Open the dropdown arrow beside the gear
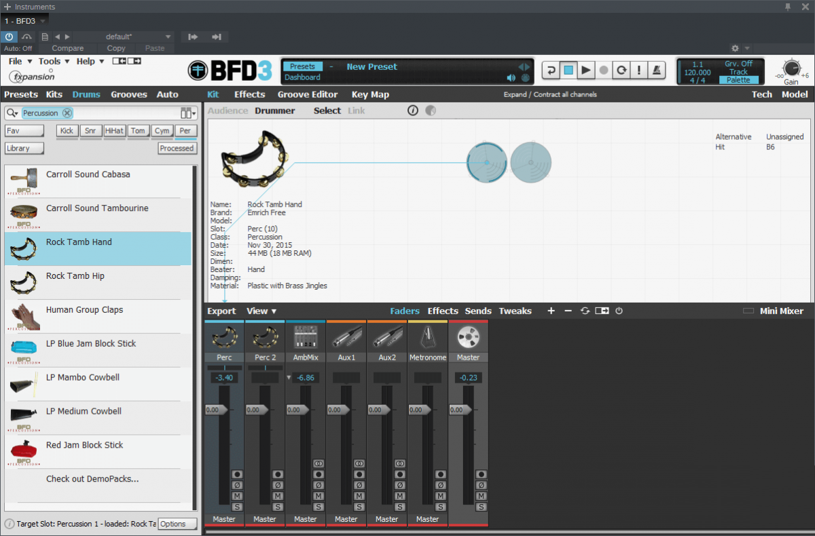 coord(747,48)
